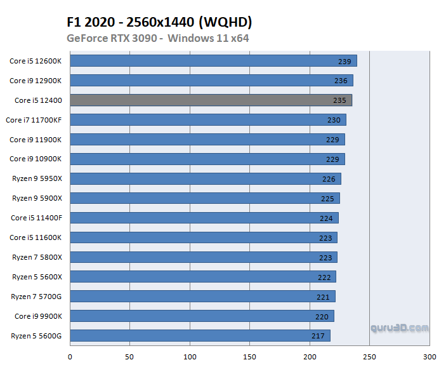Screen dimensions: 446x367
Task: Select the 'Ryzen 7 5800X' label
Action: [37, 257]
